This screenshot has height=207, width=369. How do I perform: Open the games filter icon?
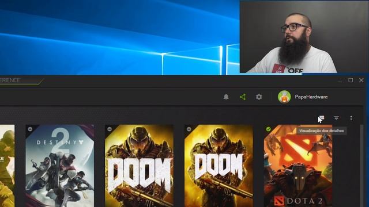[336, 118]
